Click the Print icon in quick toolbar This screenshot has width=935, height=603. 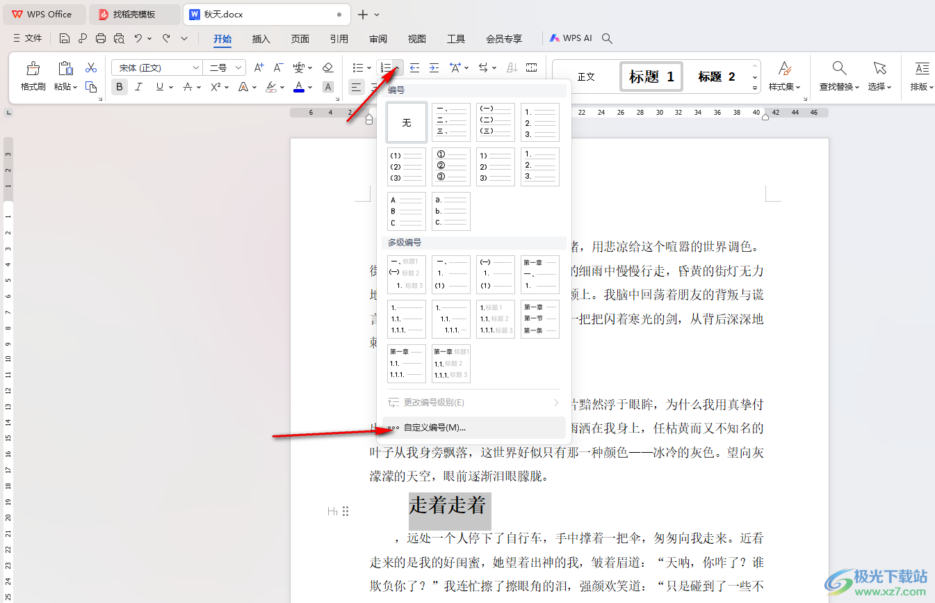(101, 38)
